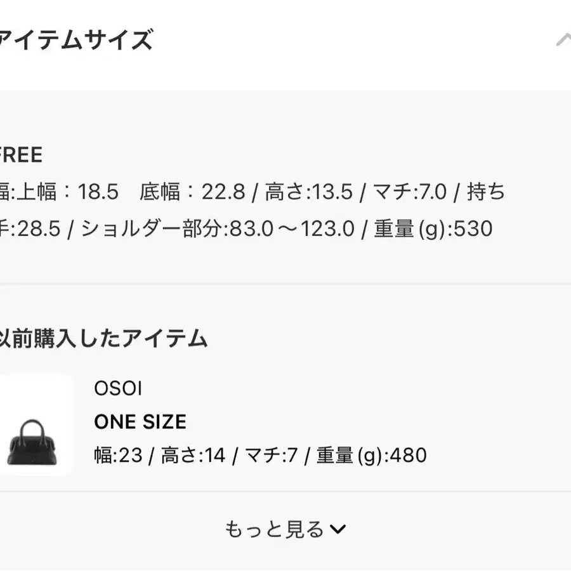The width and height of the screenshot is (571, 571).
Task: Click the 持ち手:28.5 handle length text
Action: tap(30, 228)
